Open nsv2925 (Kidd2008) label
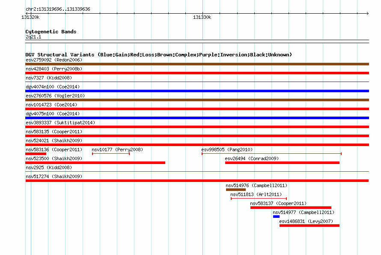 (49, 167)
